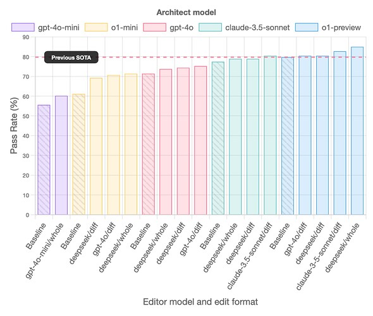Click the tallest blue deepseek/whole bar
This screenshot has height=316, width=373.
pos(357,131)
